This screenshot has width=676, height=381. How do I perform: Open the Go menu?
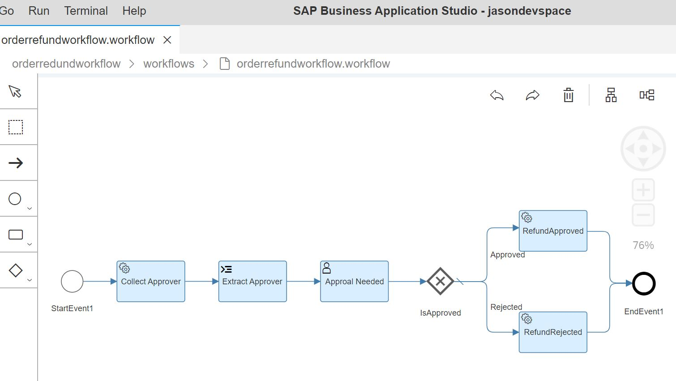click(x=7, y=11)
